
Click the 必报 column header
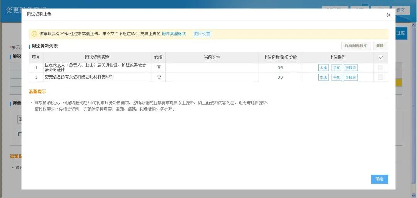158,57
